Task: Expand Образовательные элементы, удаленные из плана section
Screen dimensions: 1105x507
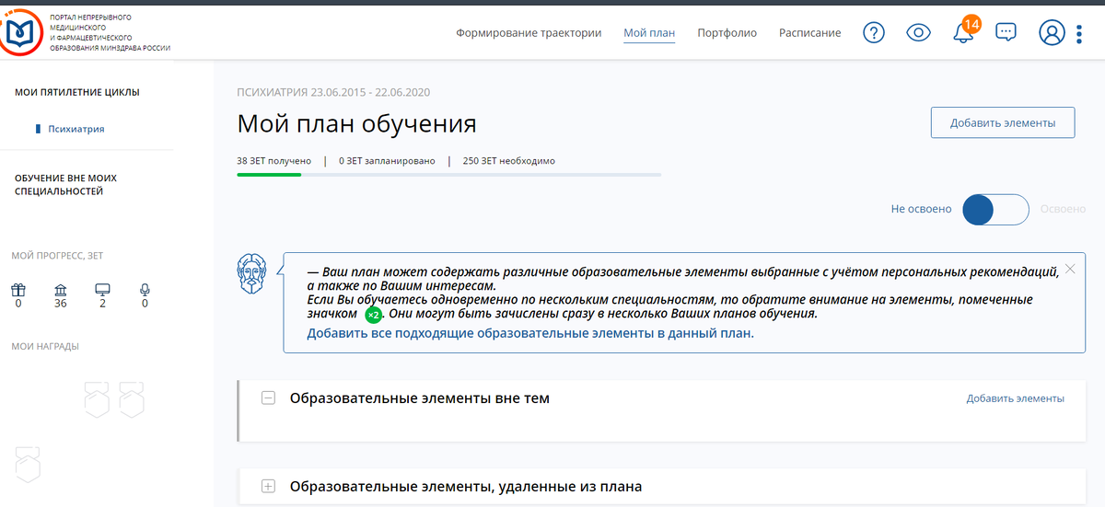Action: pyautogui.click(x=268, y=487)
